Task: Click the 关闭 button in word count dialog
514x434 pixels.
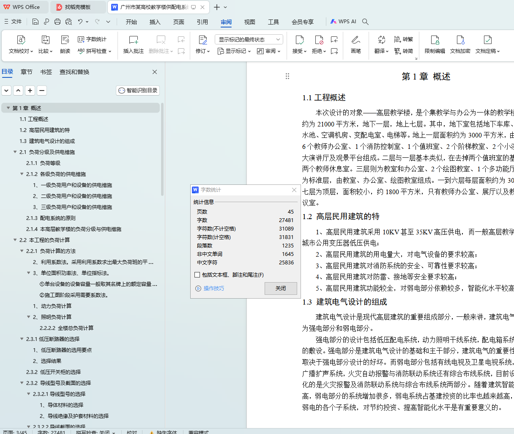Action: point(281,288)
